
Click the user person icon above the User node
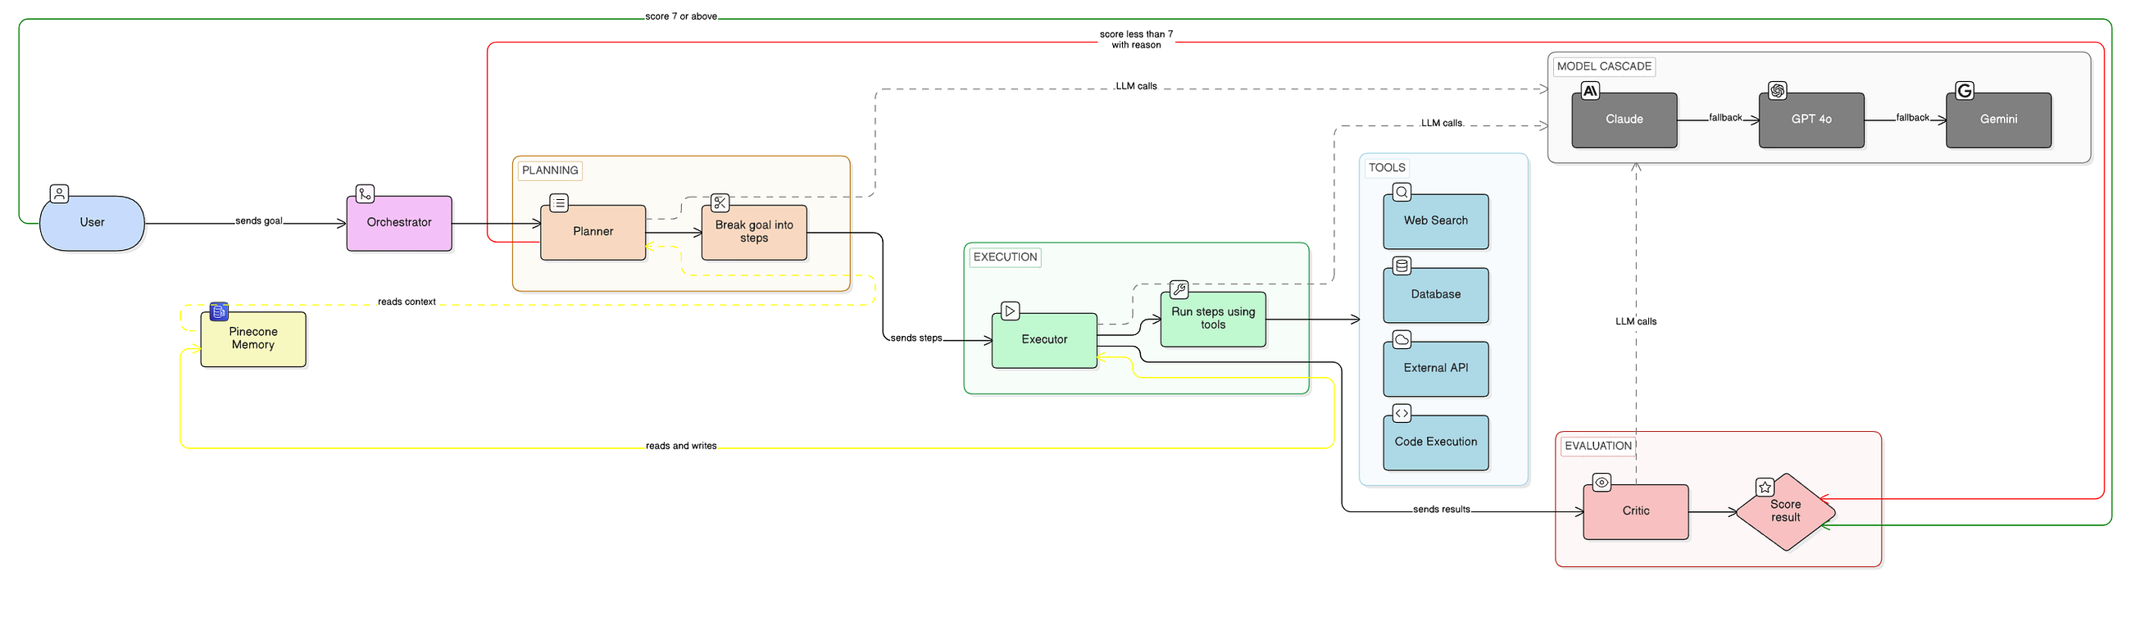click(60, 193)
